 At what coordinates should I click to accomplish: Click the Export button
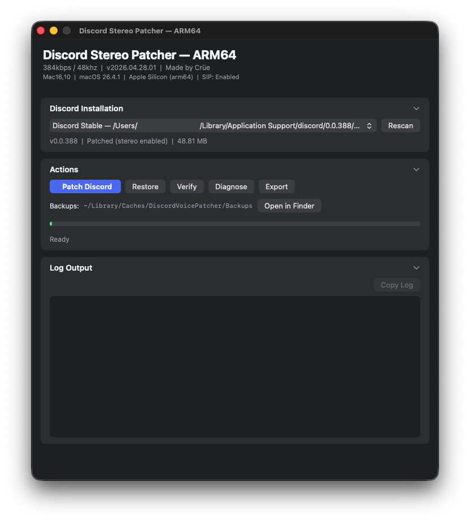tap(277, 186)
